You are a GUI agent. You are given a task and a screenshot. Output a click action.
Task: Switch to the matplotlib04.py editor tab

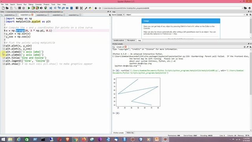(74, 15)
